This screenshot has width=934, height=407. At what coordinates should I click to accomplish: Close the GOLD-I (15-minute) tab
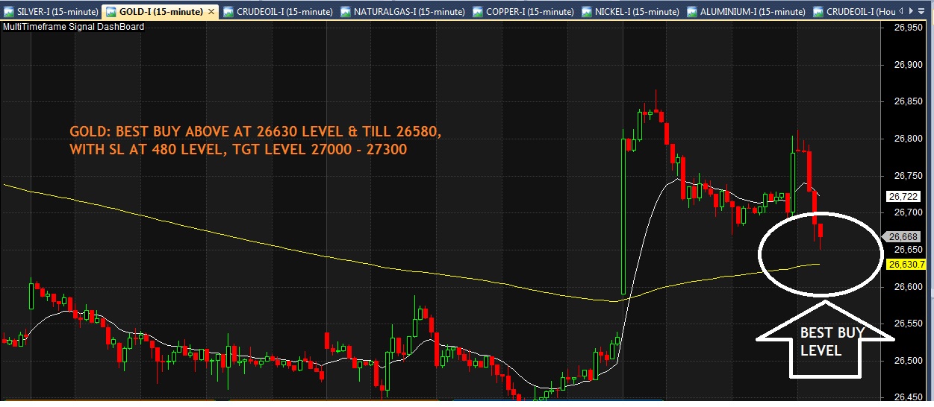(x=211, y=12)
